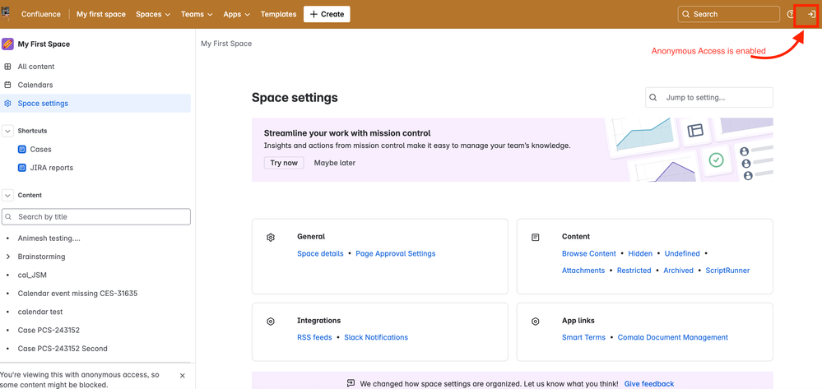
Task: Click the All content grid icon
Action: click(8, 67)
